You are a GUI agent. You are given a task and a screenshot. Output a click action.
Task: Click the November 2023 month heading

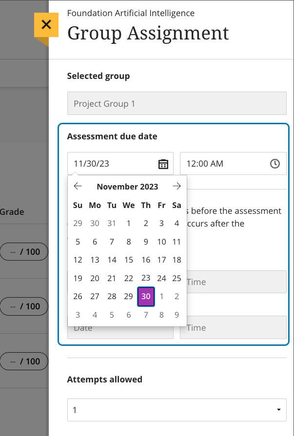click(x=127, y=186)
